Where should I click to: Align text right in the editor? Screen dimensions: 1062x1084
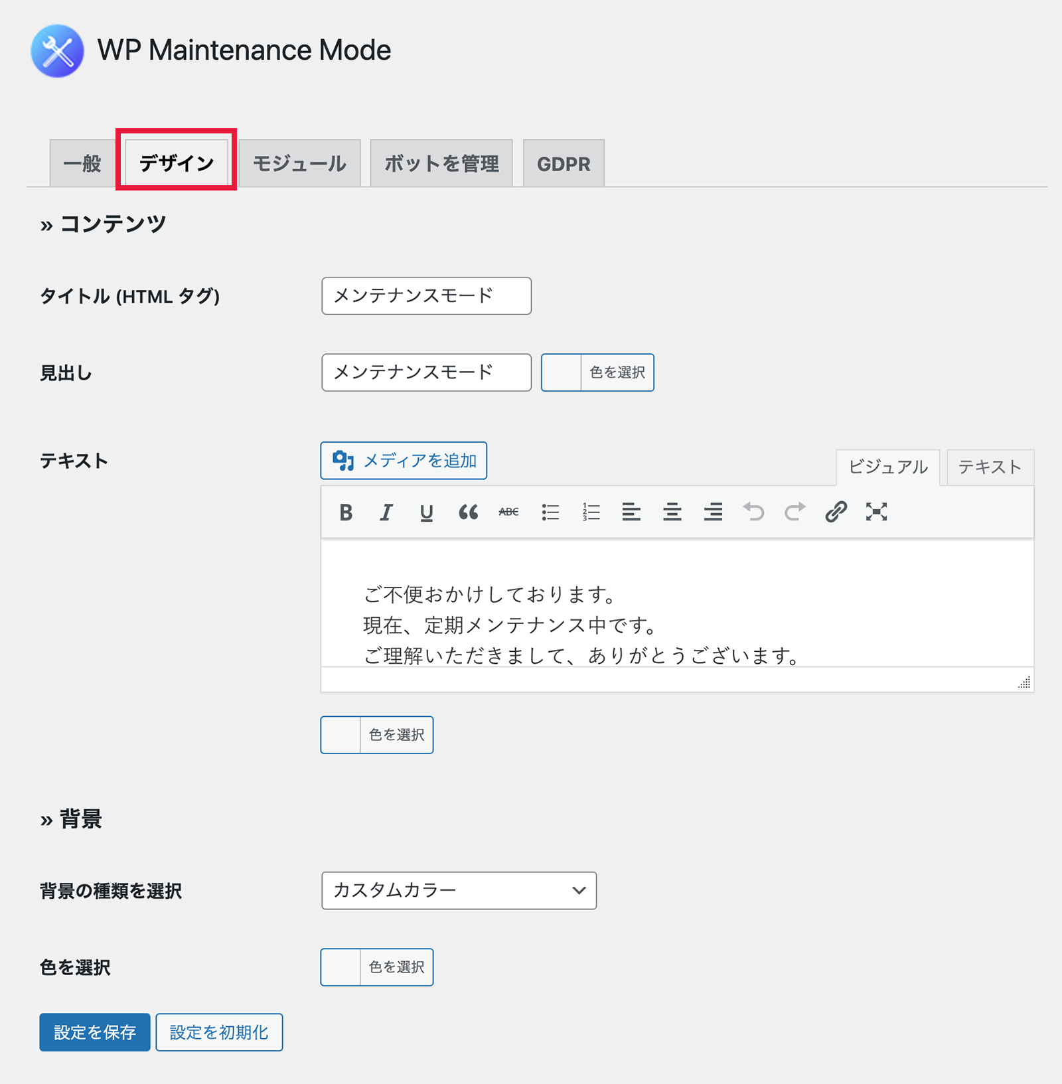coord(714,512)
